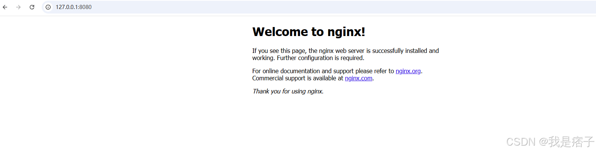This screenshot has width=596, height=152.
Task: Follow the nginx.com commercial support link
Action: click(358, 78)
